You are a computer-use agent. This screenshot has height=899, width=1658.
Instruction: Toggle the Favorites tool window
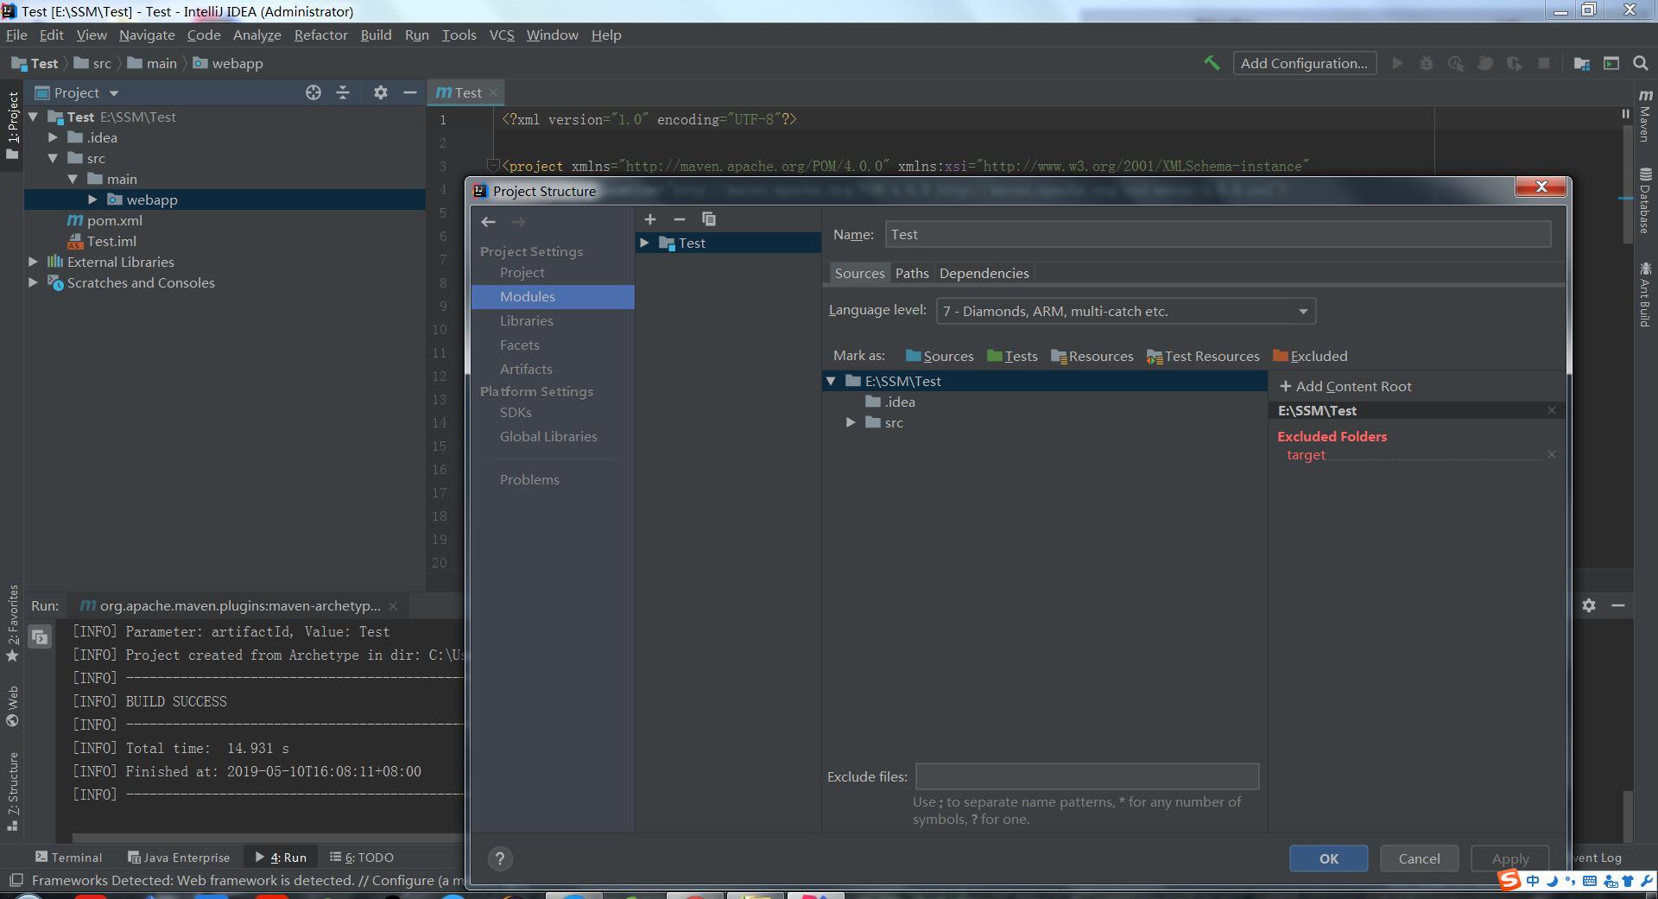12,624
